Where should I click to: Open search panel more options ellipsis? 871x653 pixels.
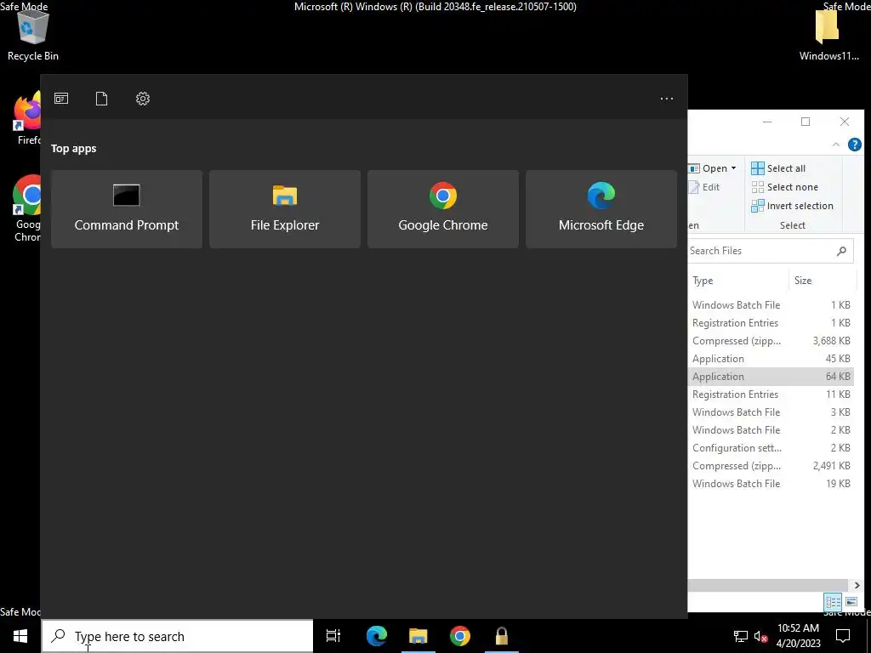tap(667, 99)
